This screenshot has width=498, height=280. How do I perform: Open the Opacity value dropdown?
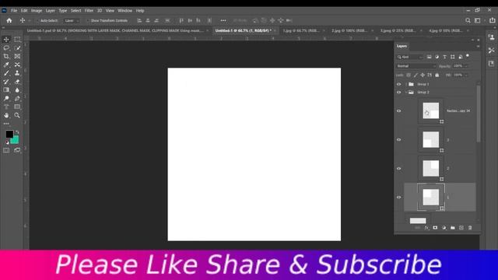pos(466,66)
